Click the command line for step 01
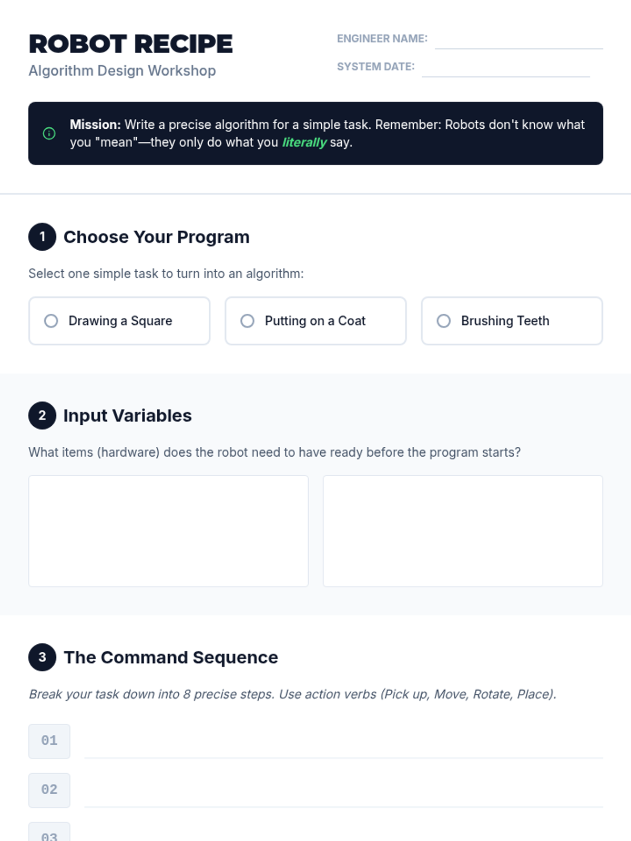This screenshot has height=841, width=631. click(x=343, y=741)
